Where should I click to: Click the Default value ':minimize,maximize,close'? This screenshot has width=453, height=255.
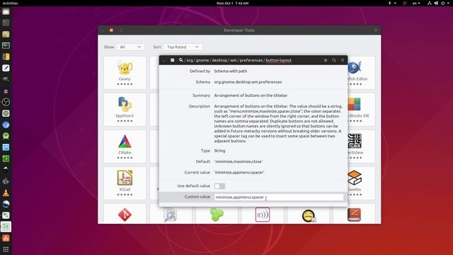(238, 161)
